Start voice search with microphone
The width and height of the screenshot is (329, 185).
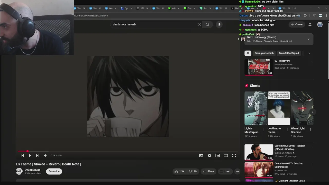[x=219, y=24]
